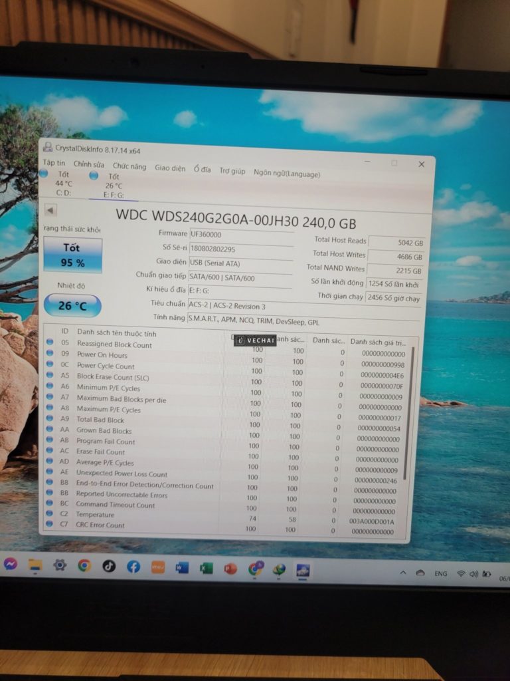Screen dimensions: 510x681
Task: Click the 26 °C temperature button
Action: coord(72,306)
